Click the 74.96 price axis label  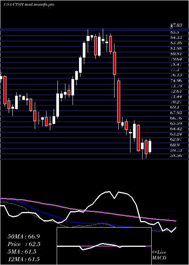pyautogui.click(x=176, y=81)
